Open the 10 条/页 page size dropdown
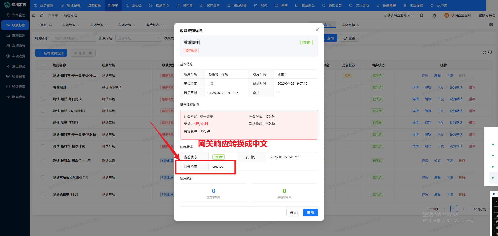Viewport: 498px width, 236px height. point(481,209)
